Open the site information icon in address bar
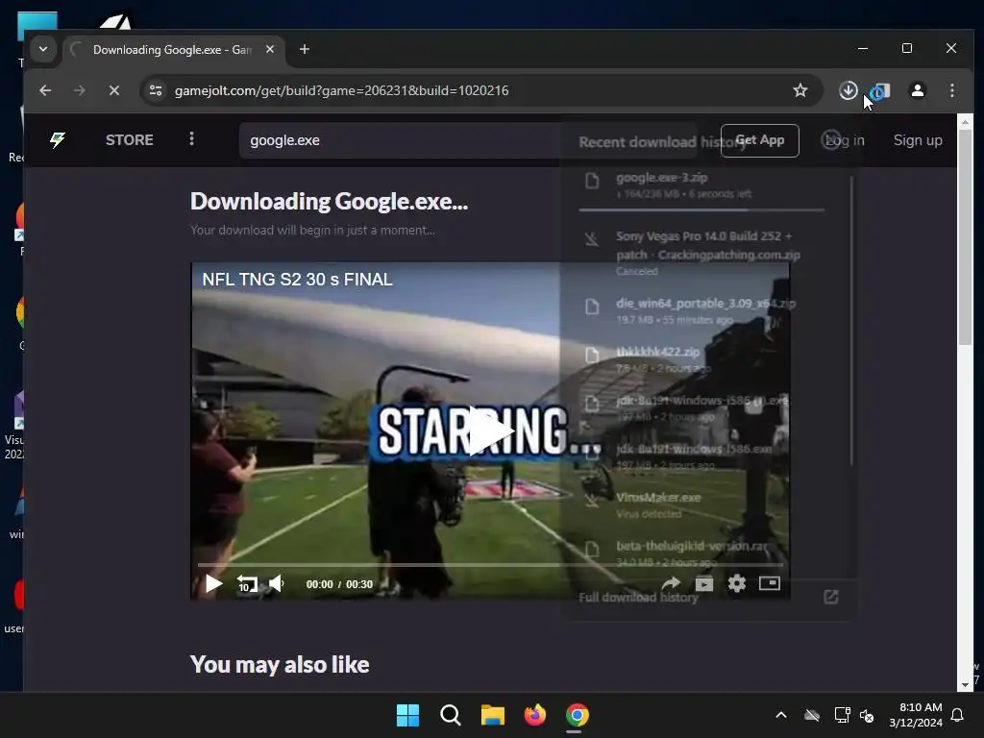 click(x=155, y=90)
